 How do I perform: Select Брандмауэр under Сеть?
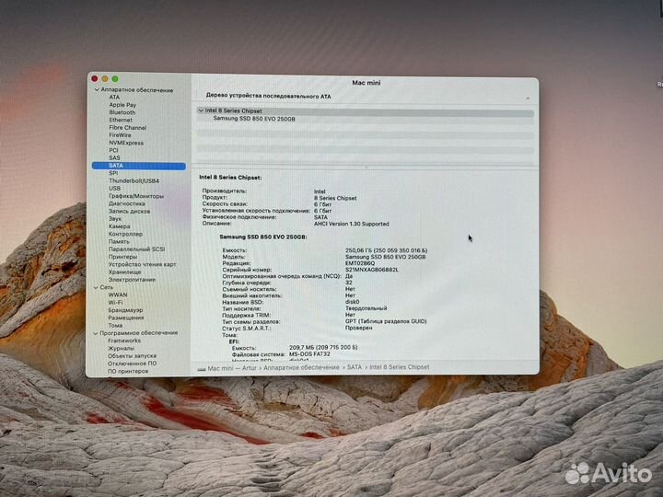(x=125, y=310)
